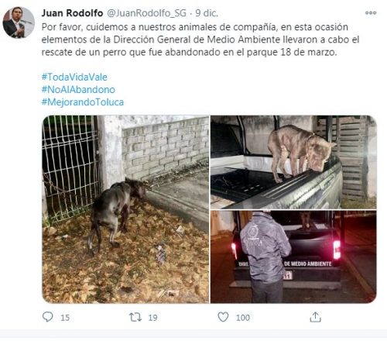Follow the #TodaVidaVale hashtag
The height and width of the screenshot is (341, 387).
click(x=74, y=77)
